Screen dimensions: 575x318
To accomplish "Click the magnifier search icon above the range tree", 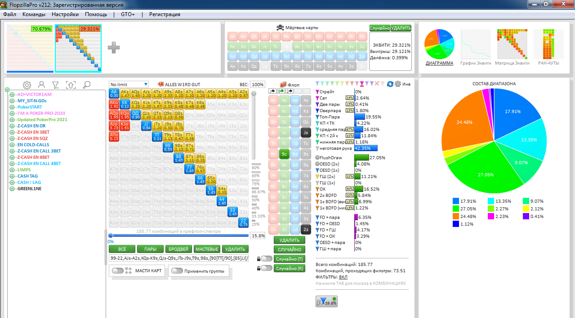I will 87,85.
